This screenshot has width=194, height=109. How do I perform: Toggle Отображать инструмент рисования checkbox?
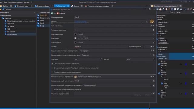[x=52, y=72]
